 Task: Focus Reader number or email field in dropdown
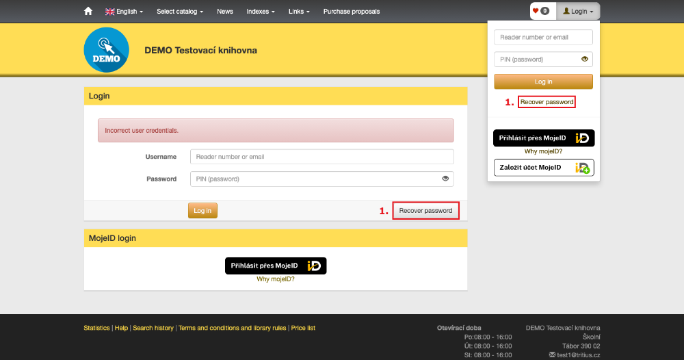coord(543,37)
